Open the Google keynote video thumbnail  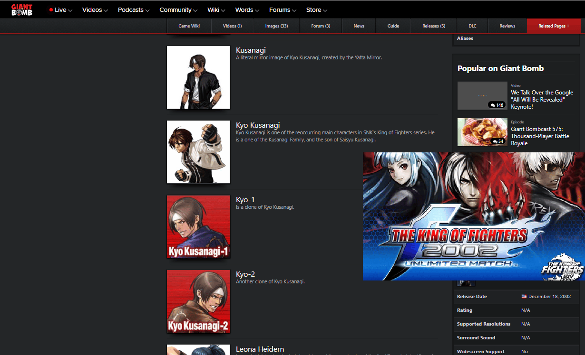click(482, 96)
